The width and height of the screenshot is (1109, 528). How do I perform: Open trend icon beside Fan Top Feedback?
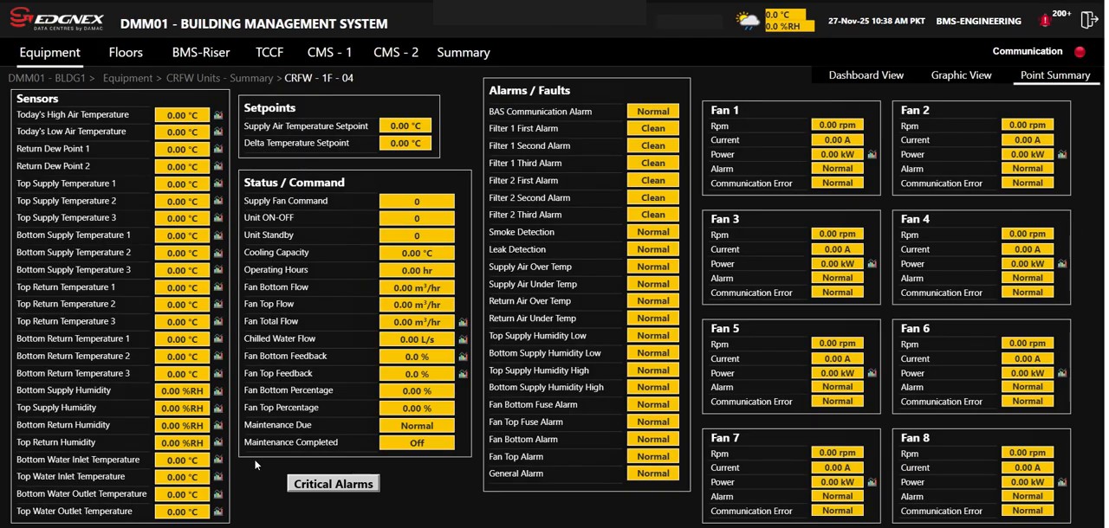[463, 374]
